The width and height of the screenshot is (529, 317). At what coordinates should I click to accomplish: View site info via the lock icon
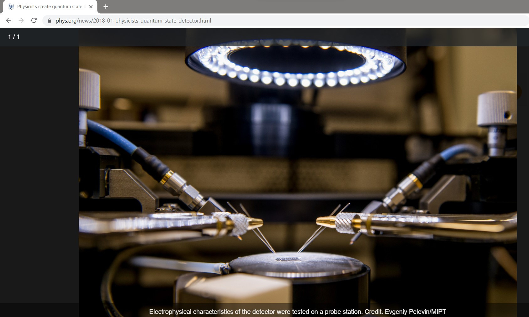[49, 21]
